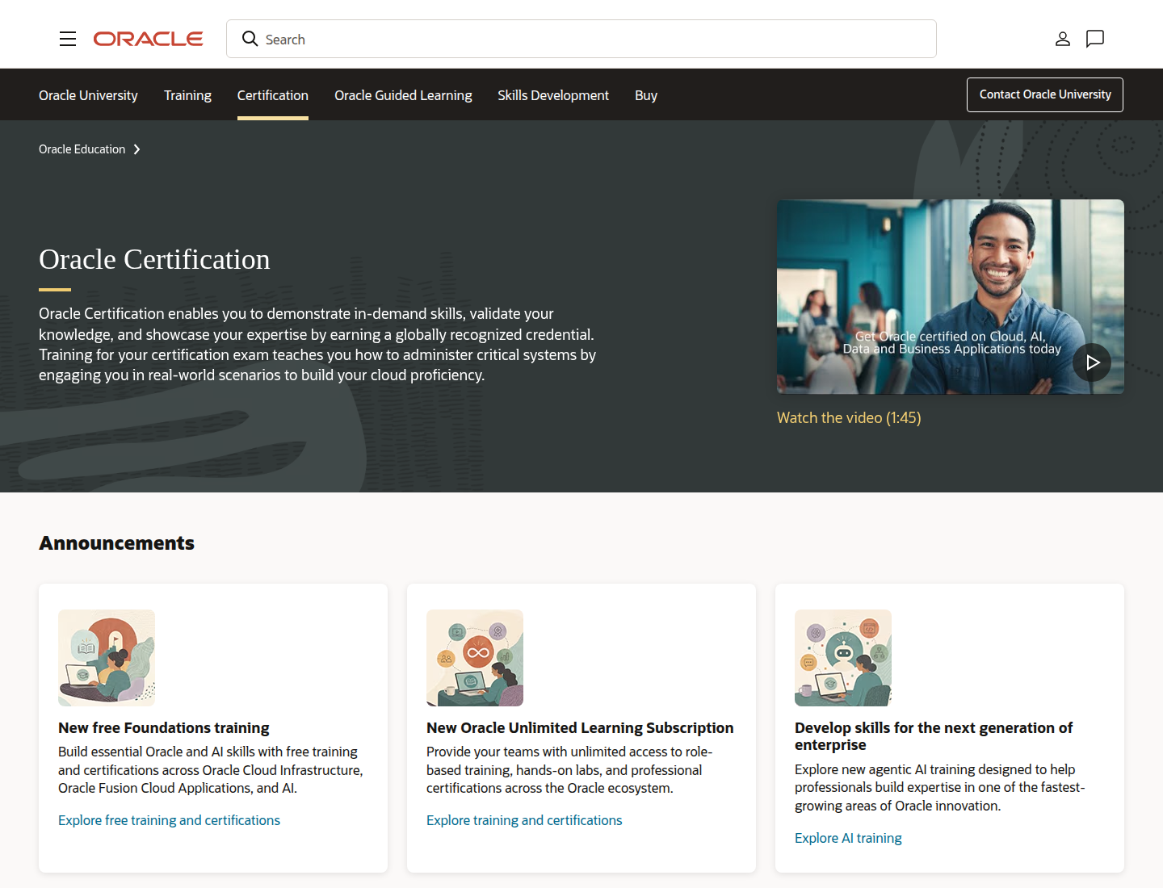Play the Oracle certification video
This screenshot has width=1163, height=888.
pos(1092,362)
